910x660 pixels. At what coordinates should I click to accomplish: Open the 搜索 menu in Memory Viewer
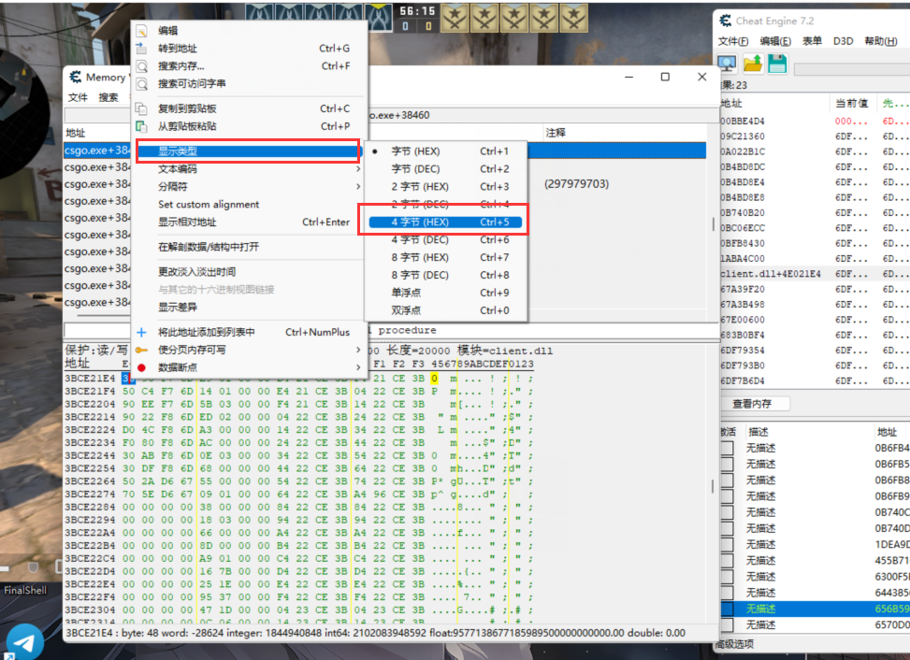click(x=108, y=97)
